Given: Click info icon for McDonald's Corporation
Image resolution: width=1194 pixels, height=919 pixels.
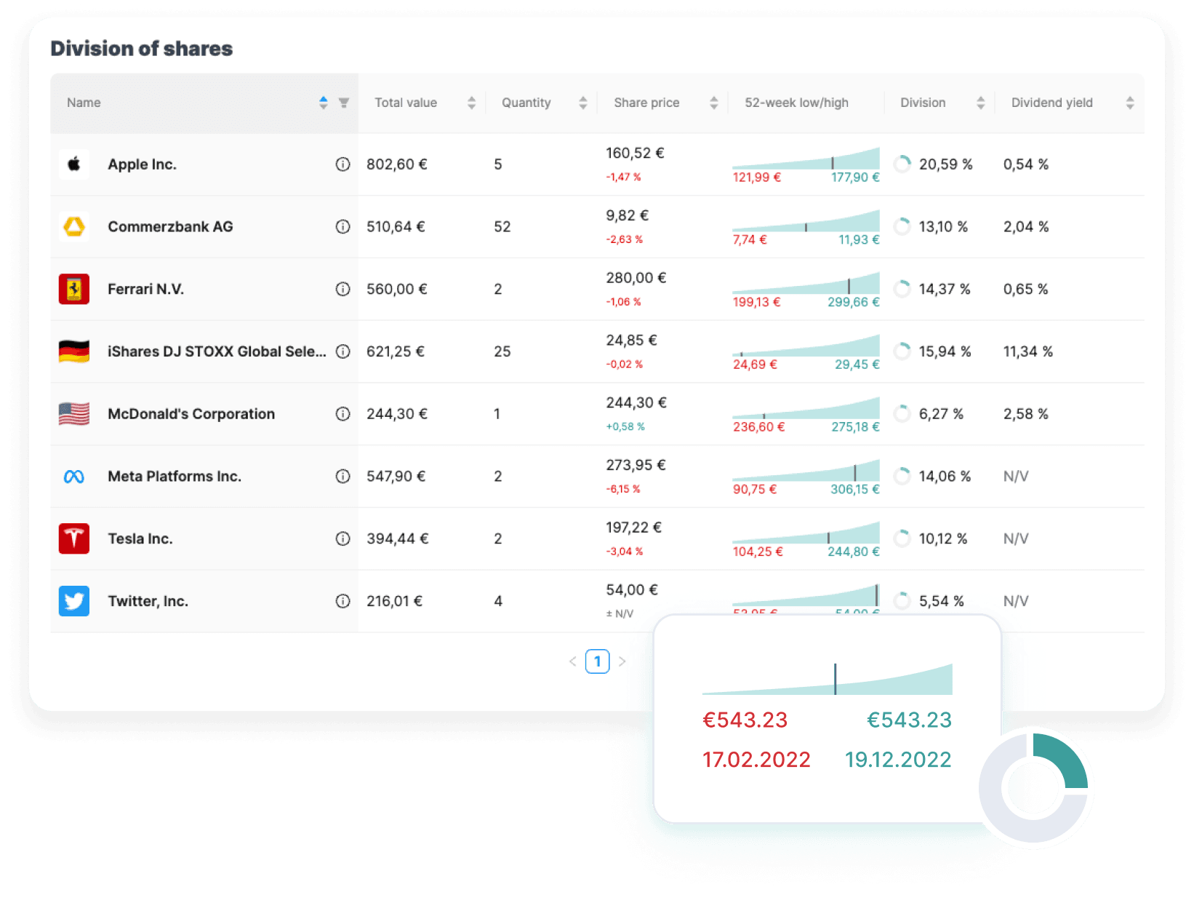Looking at the screenshot, I should (x=342, y=414).
